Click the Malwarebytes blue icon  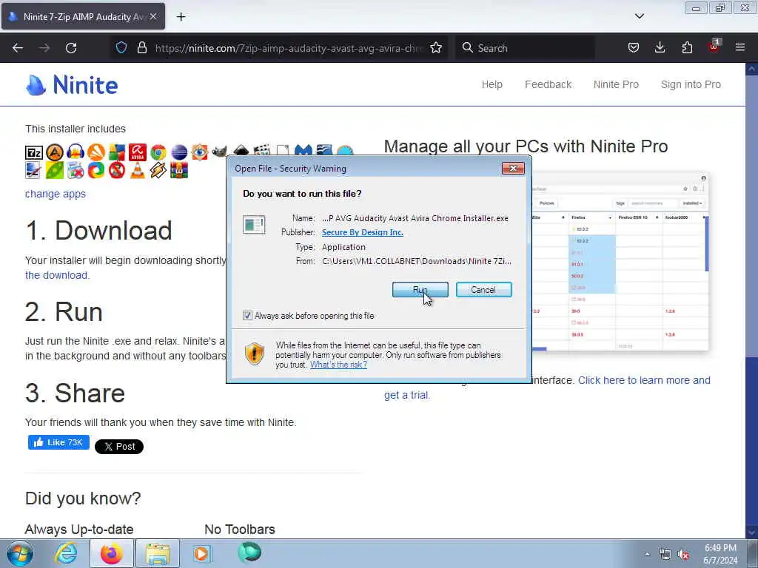[303, 150]
